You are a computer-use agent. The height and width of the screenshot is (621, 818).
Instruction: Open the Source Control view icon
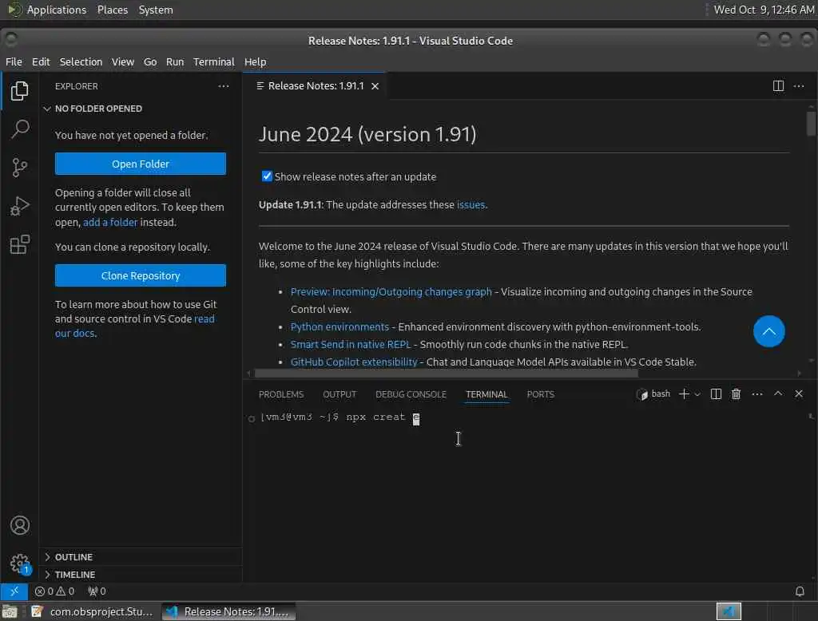coord(20,168)
